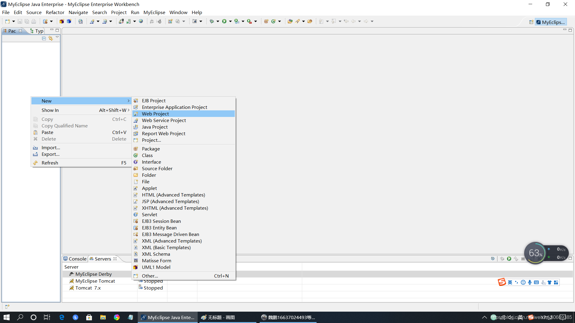Screen dimensions: 575x323
Task: Select UML1 Model in the New submenu
Action: [184, 267]
